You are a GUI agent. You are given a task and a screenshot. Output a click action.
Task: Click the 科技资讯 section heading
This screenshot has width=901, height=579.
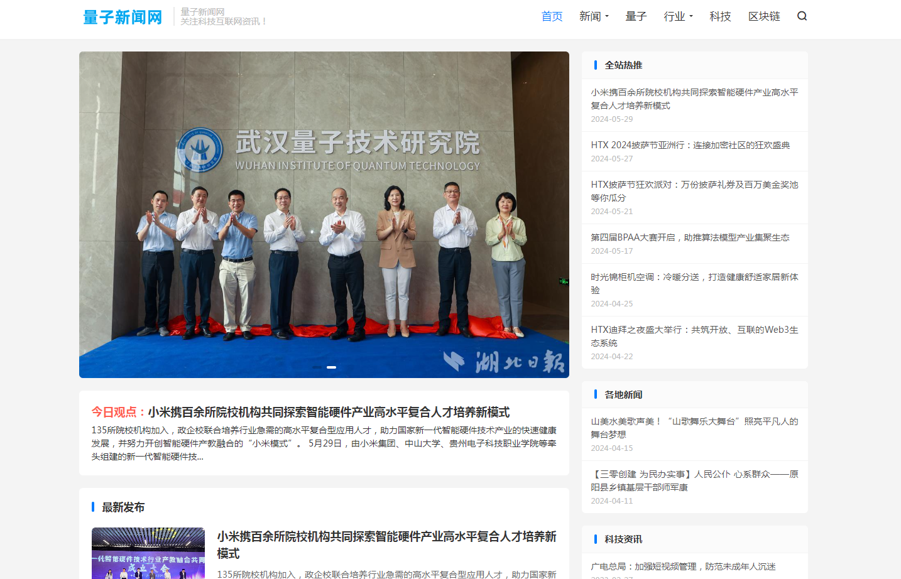pyautogui.click(x=623, y=539)
